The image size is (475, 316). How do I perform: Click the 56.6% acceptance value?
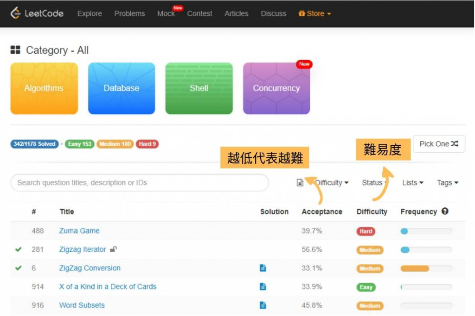pos(312,249)
